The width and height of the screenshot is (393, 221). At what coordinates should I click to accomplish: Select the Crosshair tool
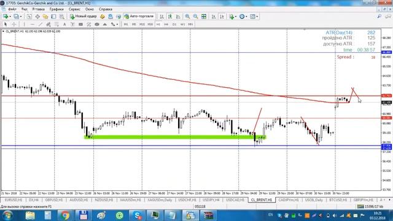(14, 25)
